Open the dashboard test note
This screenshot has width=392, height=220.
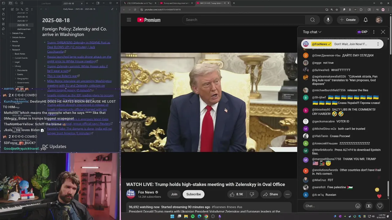coord(24,29)
